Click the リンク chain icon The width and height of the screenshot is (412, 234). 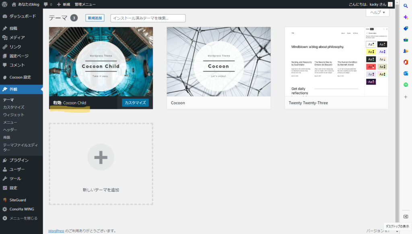pos(5,47)
